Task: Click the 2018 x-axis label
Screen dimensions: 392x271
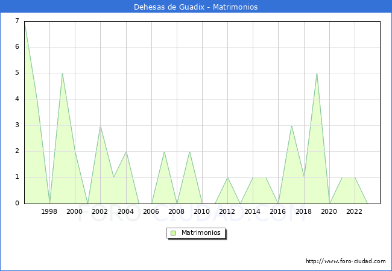Action: [x=304, y=211]
